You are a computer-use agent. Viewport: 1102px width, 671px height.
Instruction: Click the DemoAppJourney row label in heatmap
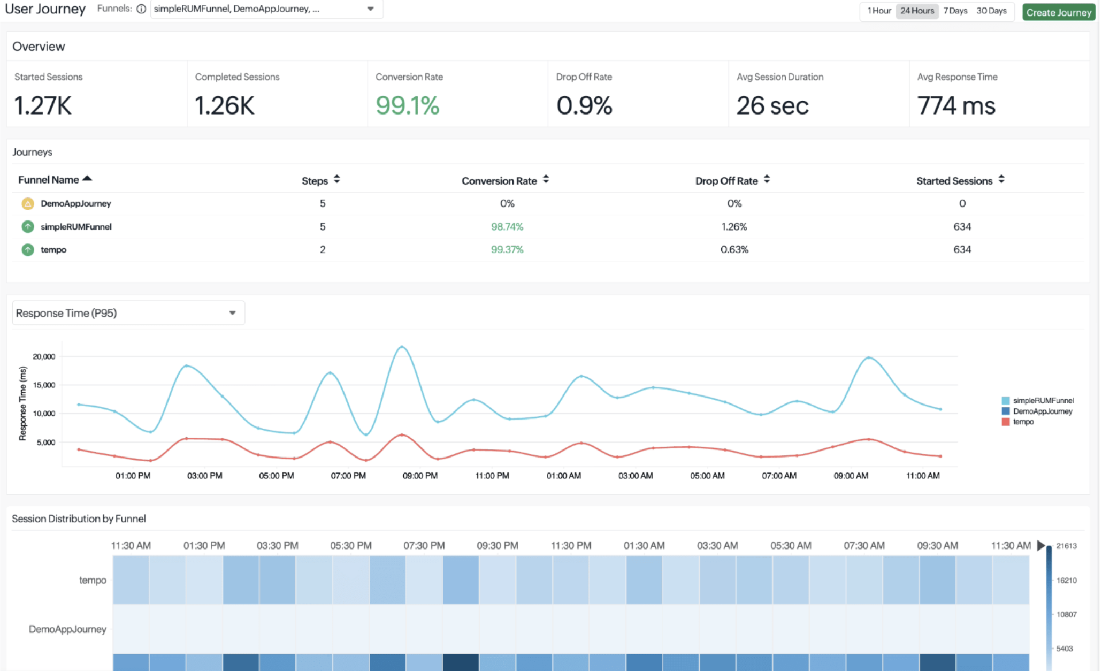click(x=67, y=629)
